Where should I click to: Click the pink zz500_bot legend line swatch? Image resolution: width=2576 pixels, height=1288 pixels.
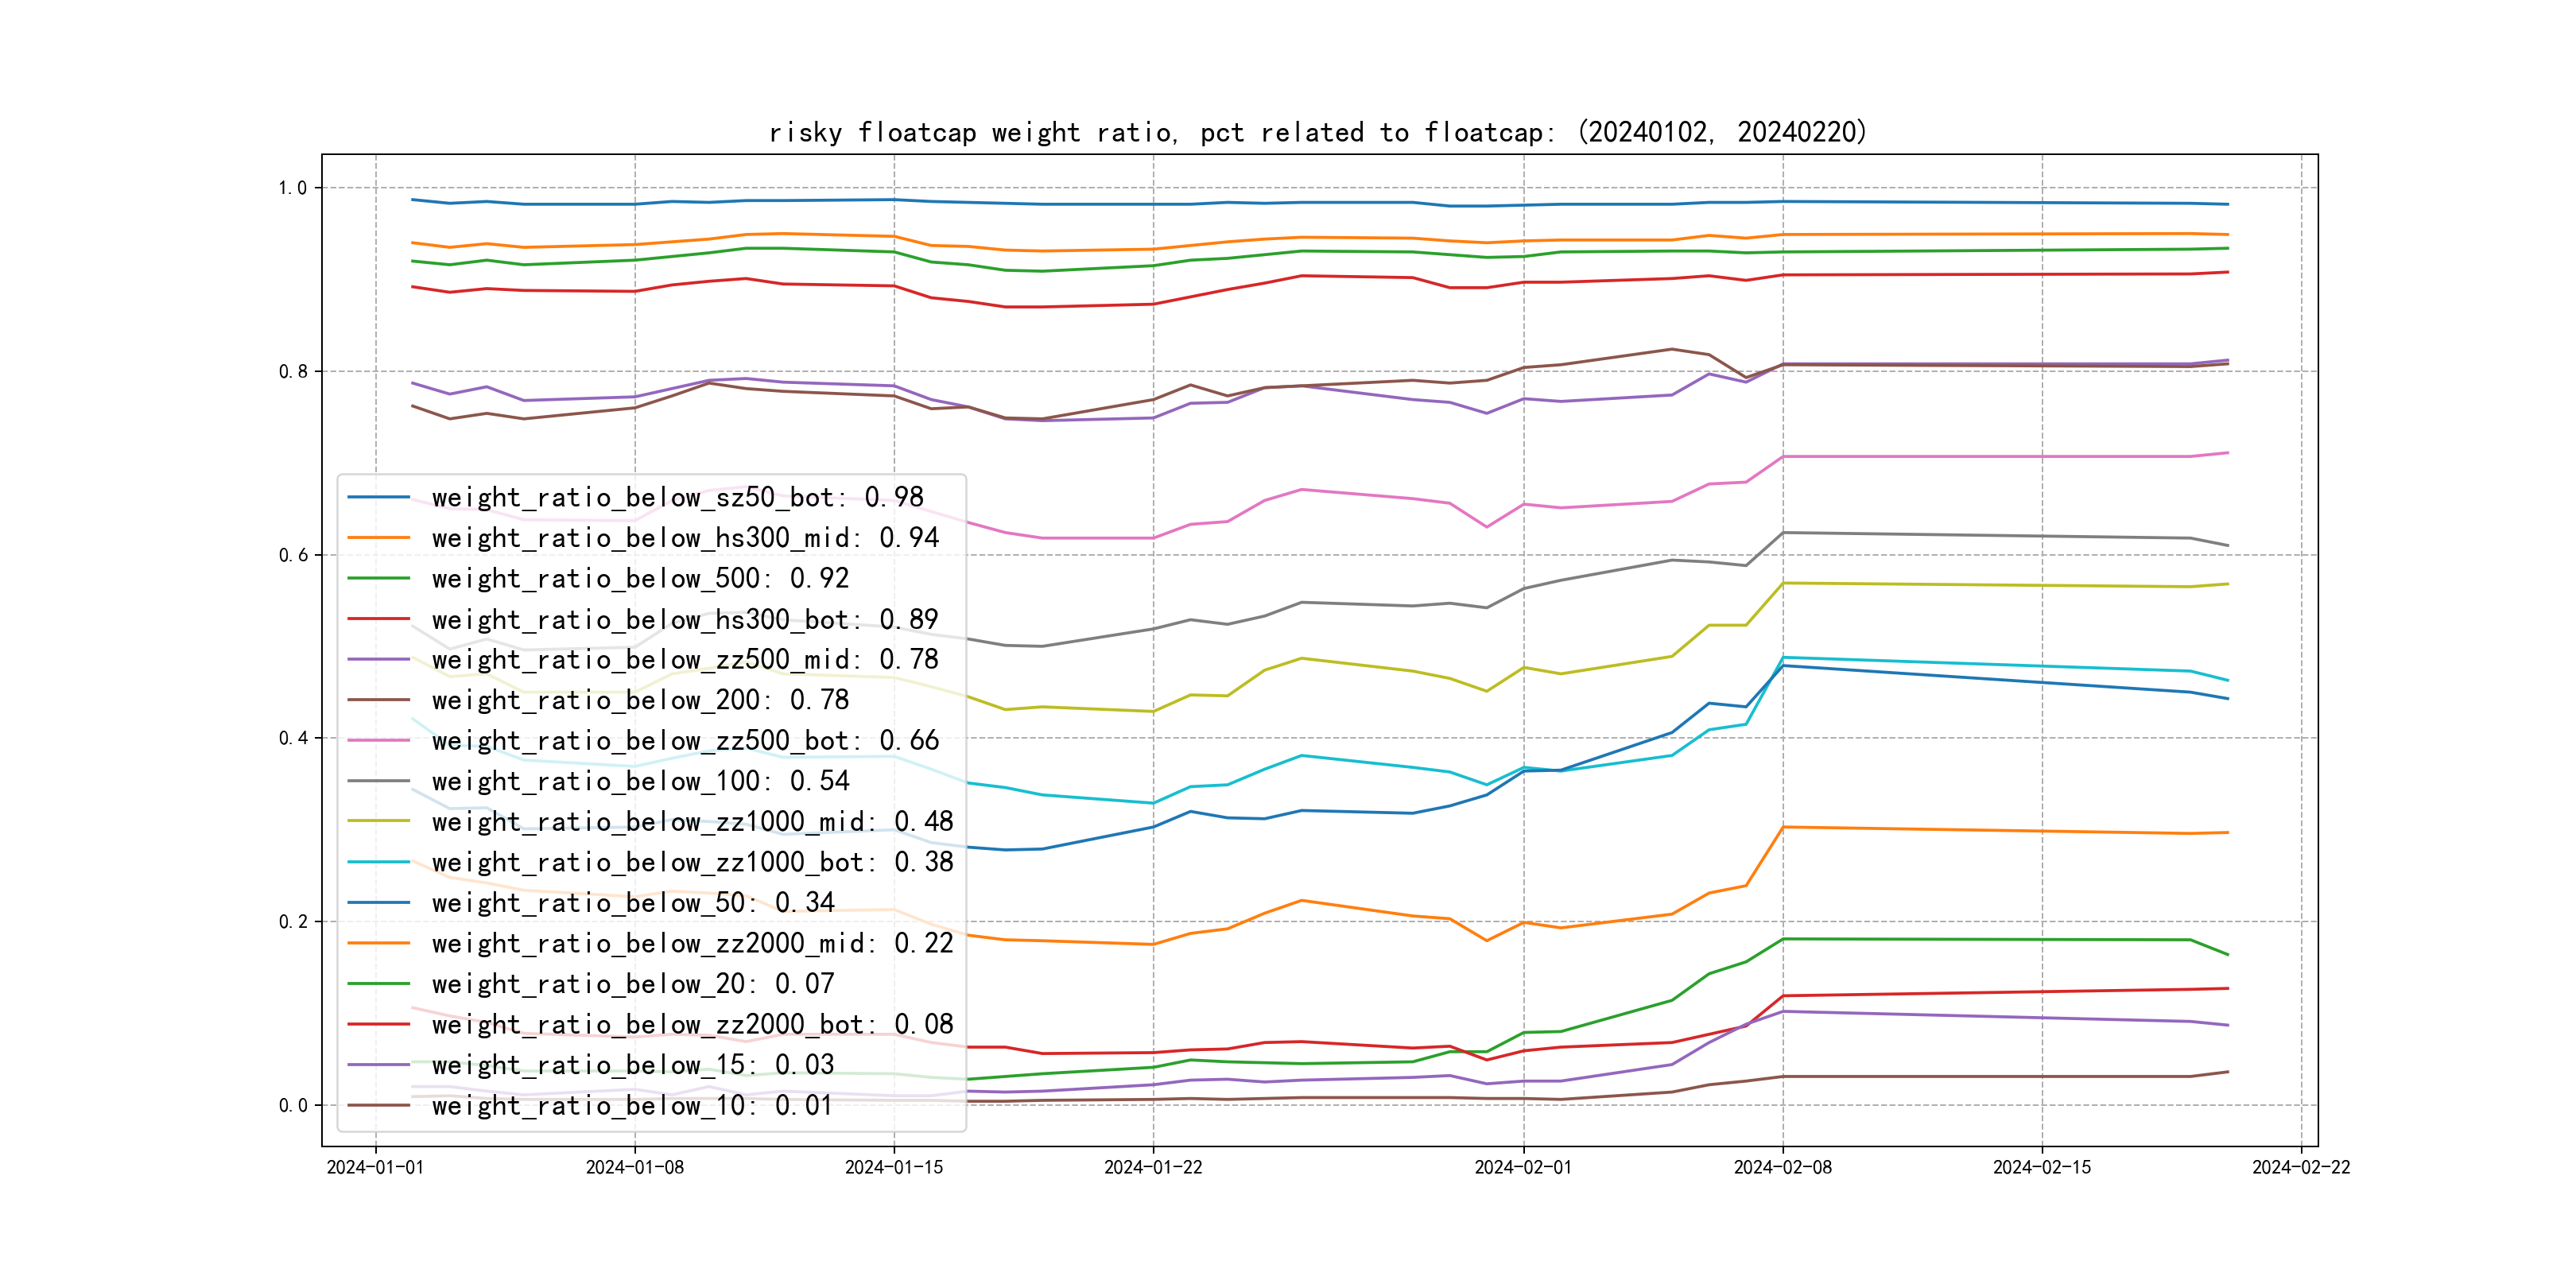coord(378,740)
